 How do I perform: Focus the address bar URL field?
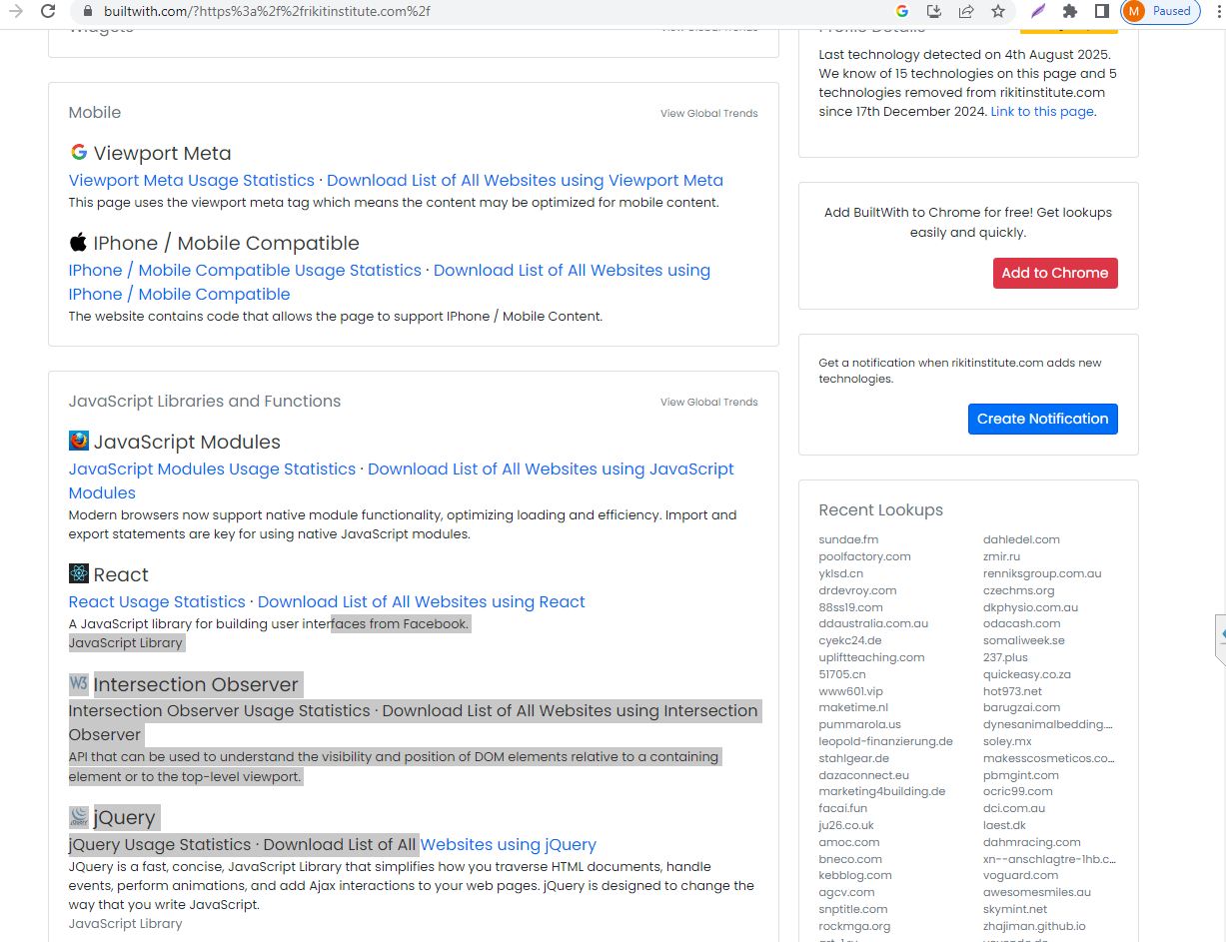tap(480, 11)
